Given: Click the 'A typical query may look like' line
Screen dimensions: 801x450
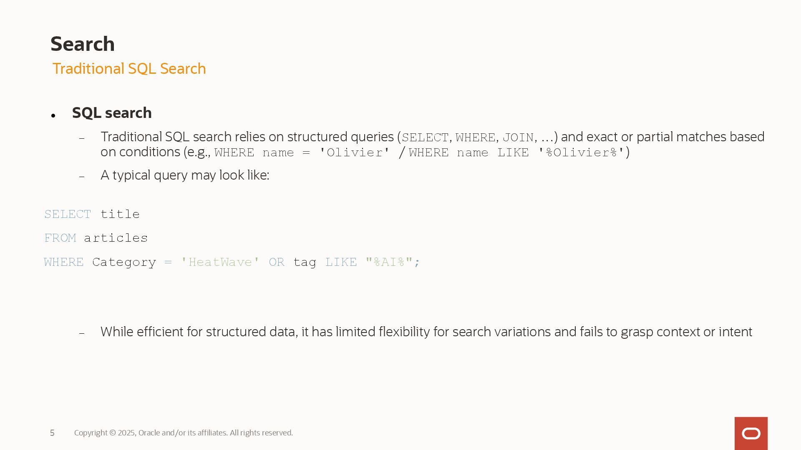Looking at the screenshot, I should click(x=185, y=175).
